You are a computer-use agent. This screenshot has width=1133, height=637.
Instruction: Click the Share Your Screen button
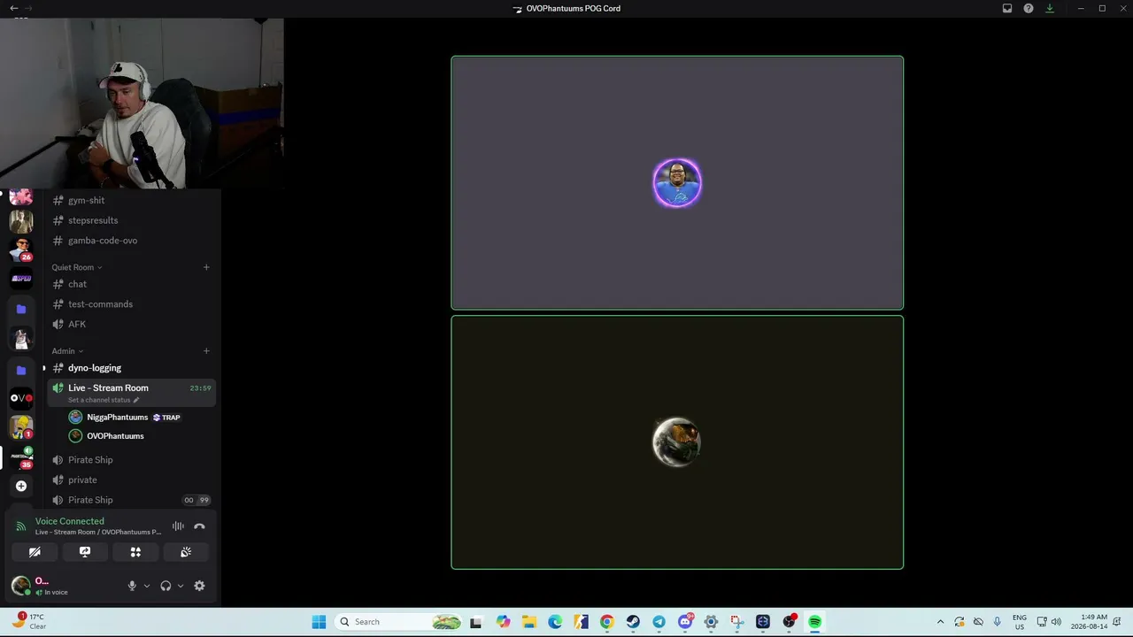point(85,552)
